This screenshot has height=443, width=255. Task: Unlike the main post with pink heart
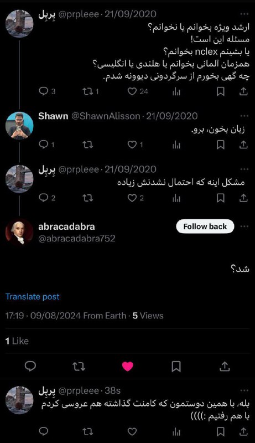(127, 366)
